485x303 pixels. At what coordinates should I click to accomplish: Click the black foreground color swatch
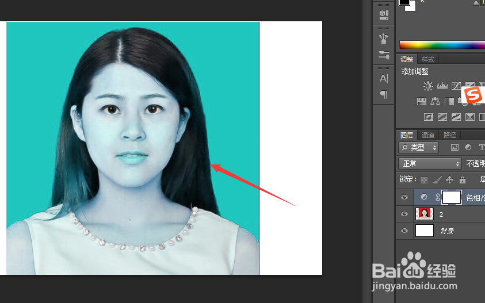point(403,2)
